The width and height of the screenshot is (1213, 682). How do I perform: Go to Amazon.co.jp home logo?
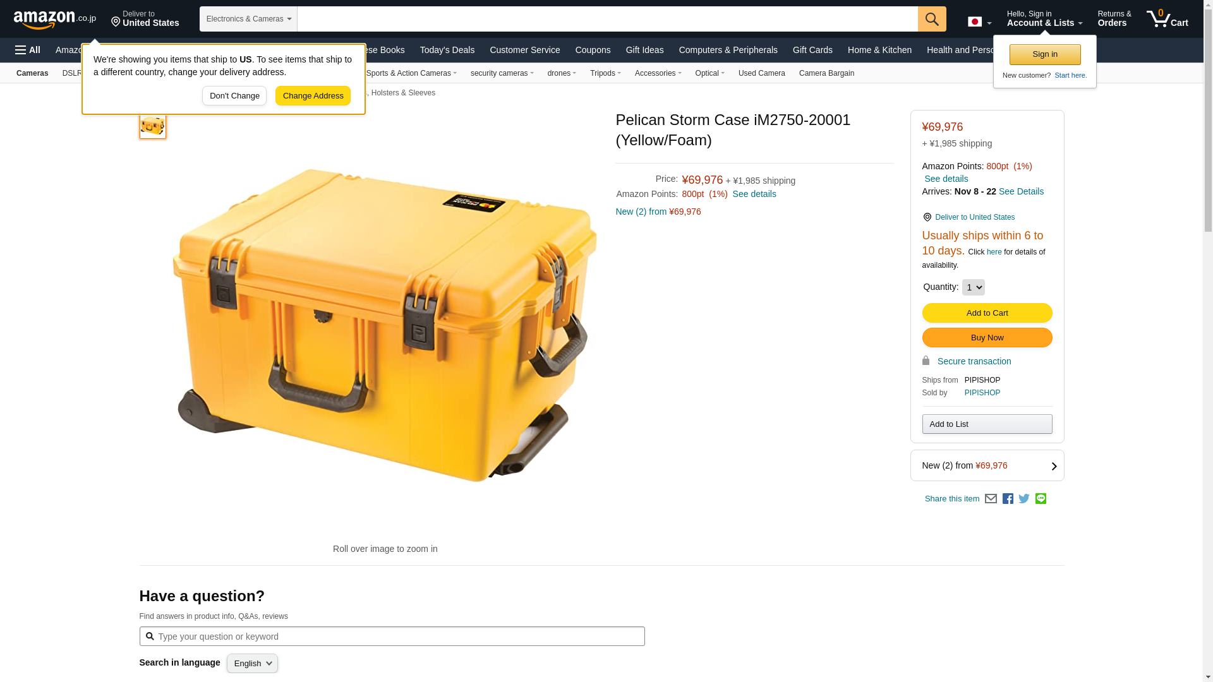point(55,20)
